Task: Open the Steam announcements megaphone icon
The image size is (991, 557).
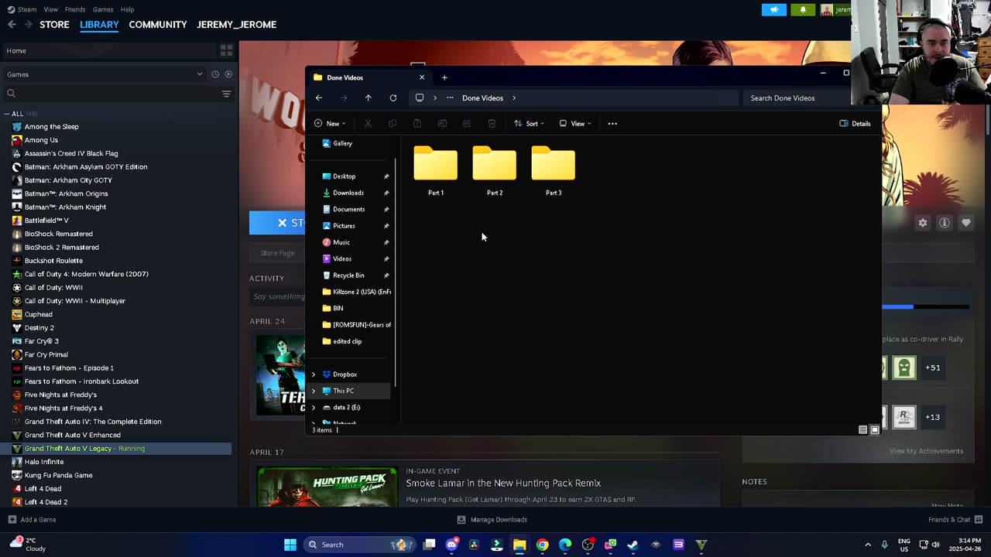Action: pos(773,9)
